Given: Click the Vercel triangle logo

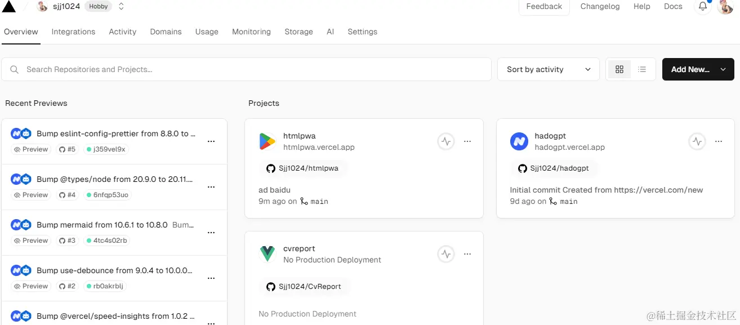Looking at the screenshot, I should click(9, 6).
